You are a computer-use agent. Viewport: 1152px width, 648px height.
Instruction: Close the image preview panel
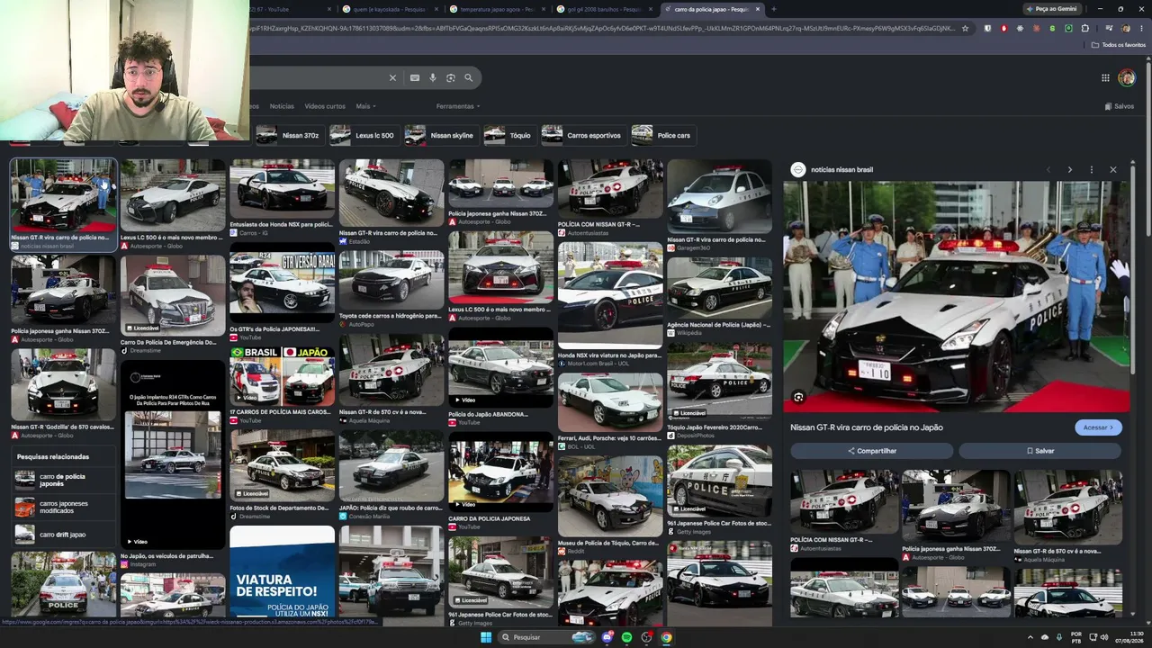coord(1112,169)
